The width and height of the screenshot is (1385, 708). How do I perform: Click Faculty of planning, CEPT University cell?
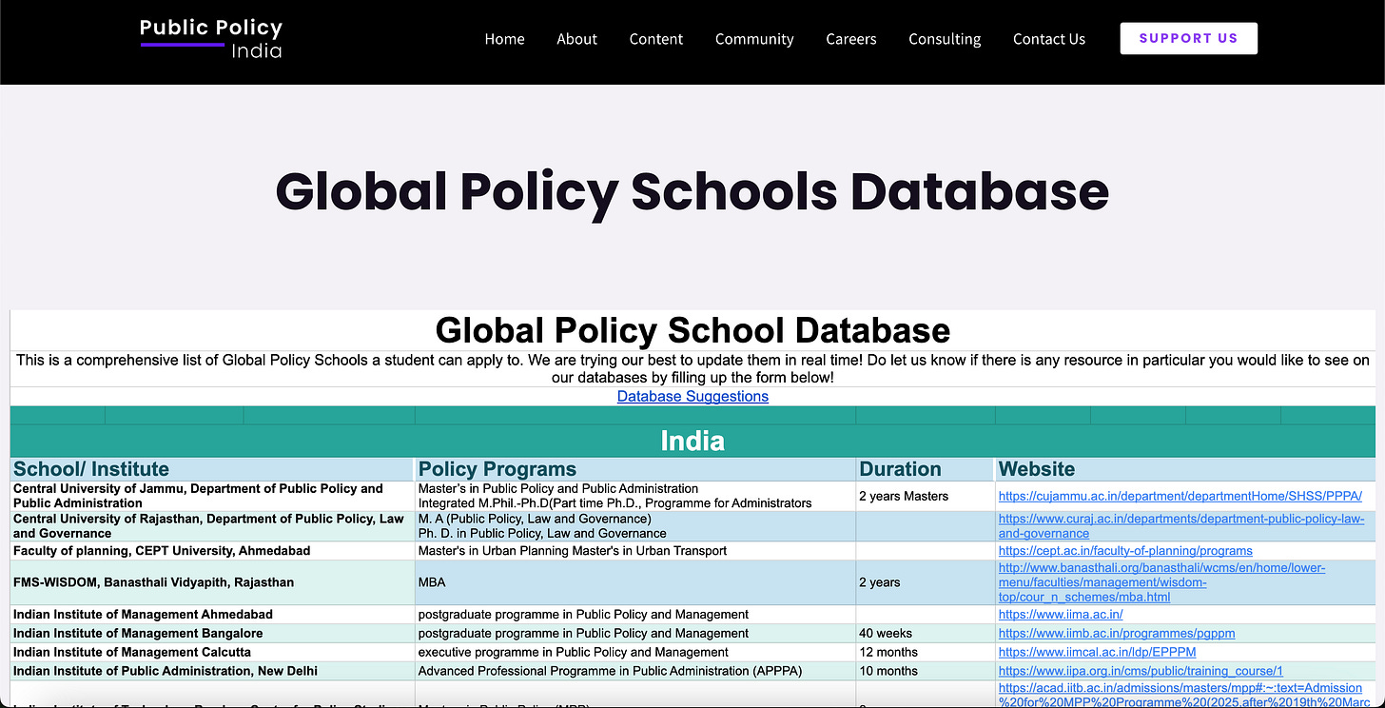point(212,551)
